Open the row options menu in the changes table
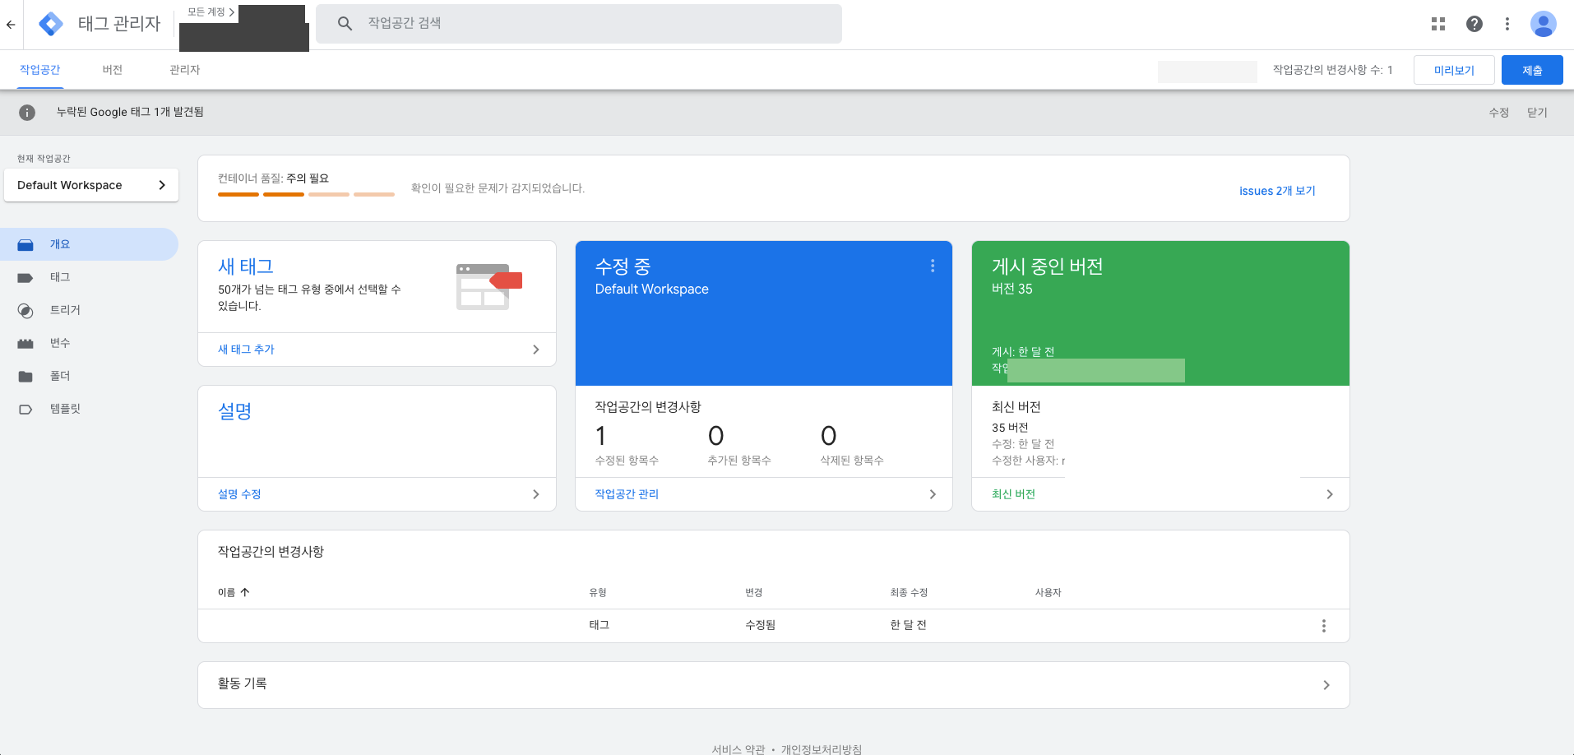This screenshot has height=755, width=1574. 1323,625
